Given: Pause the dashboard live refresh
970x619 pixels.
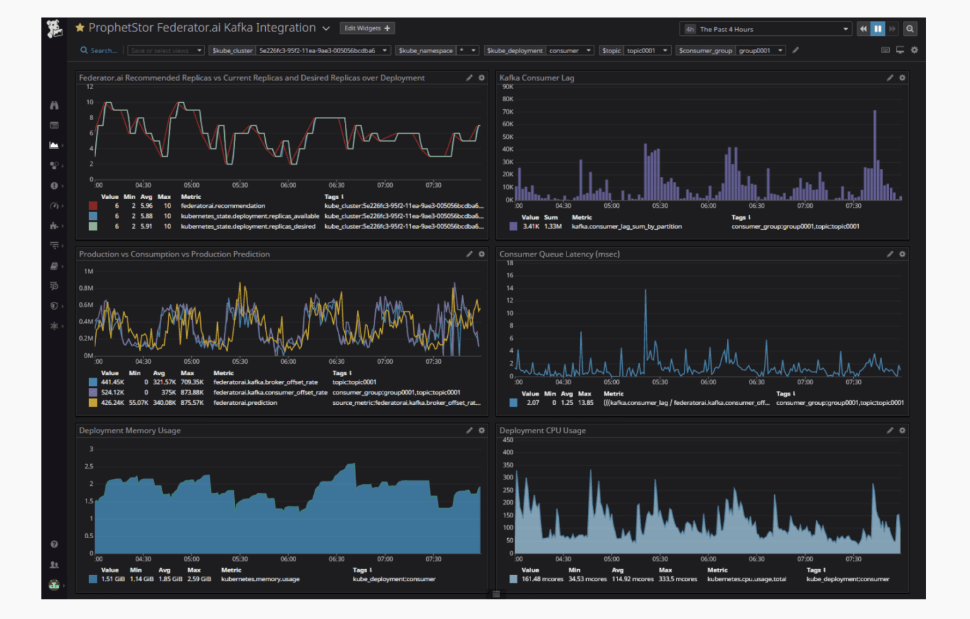Looking at the screenshot, I should [x=878, y=29].
